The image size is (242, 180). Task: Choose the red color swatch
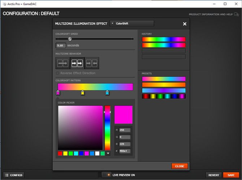60,153
